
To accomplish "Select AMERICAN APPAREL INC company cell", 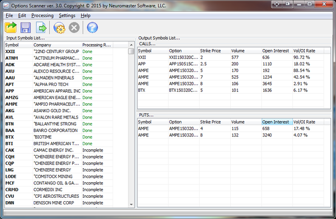I will tap(57, 91).
